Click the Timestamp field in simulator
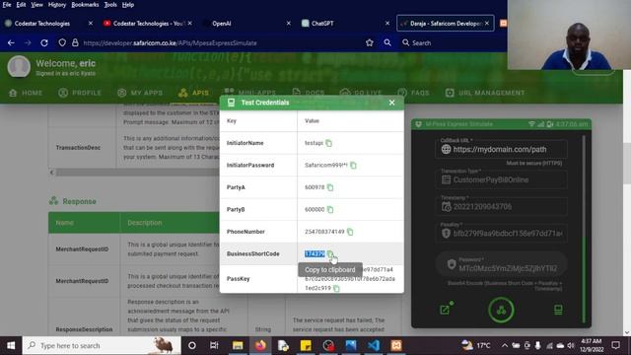 [x=502, y=206]
